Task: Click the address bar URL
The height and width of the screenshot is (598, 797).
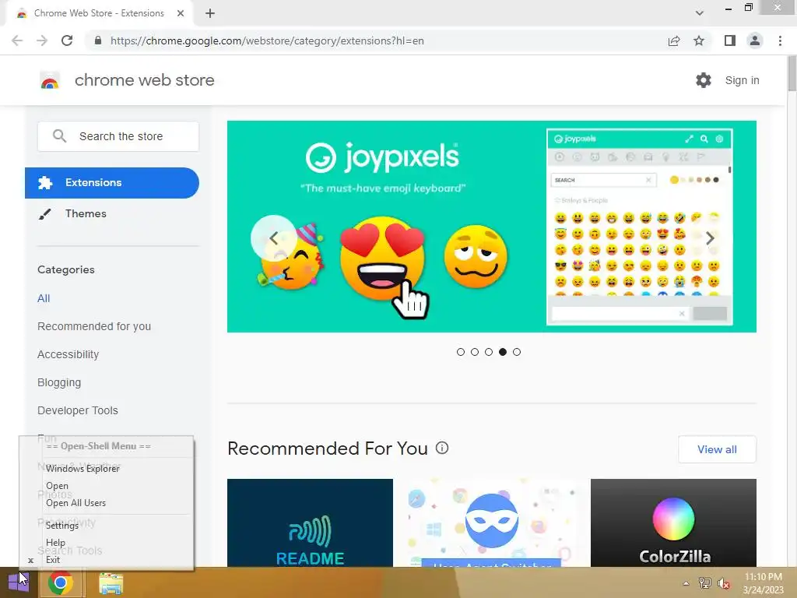Action: [267, 40]
